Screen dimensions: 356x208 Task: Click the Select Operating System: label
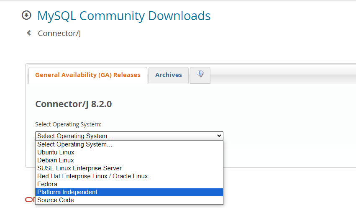(x=68, y=124)
